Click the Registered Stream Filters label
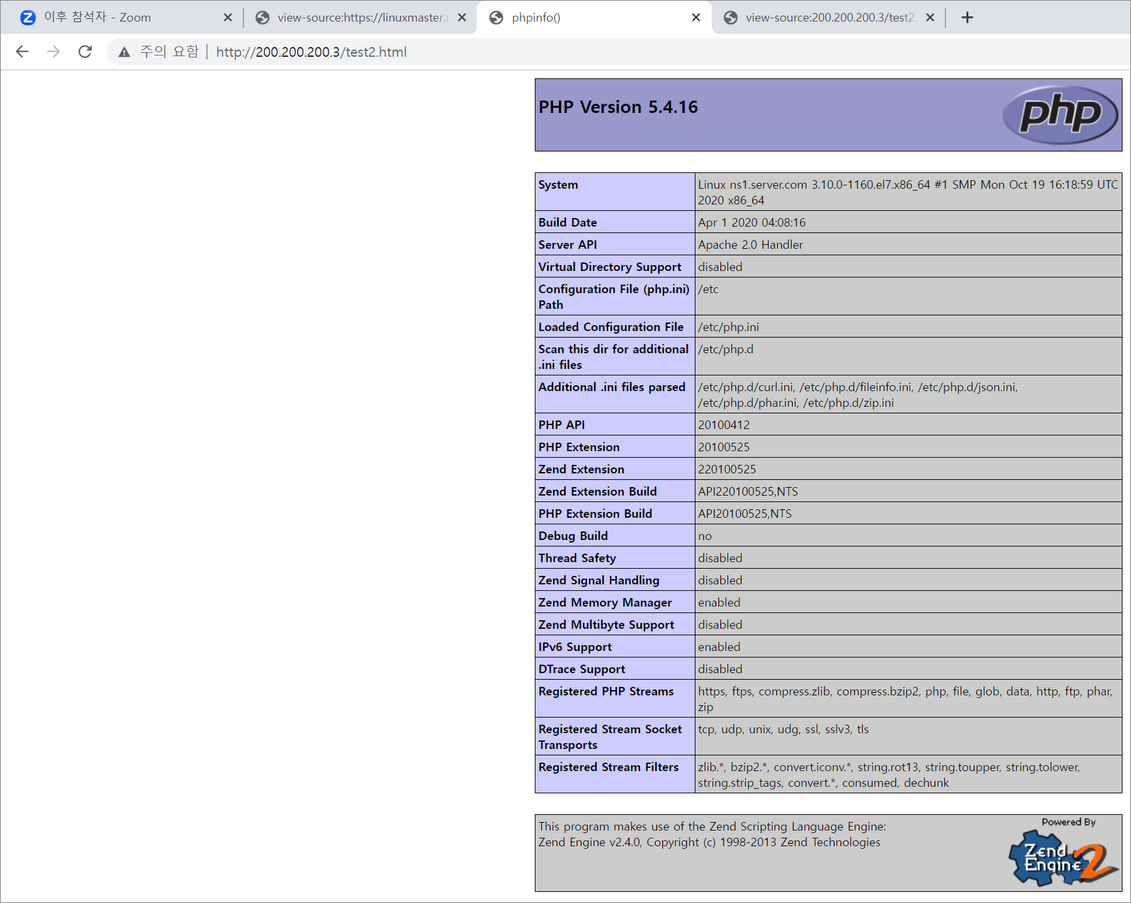The image size is (1131, 903). coord(609,767)
